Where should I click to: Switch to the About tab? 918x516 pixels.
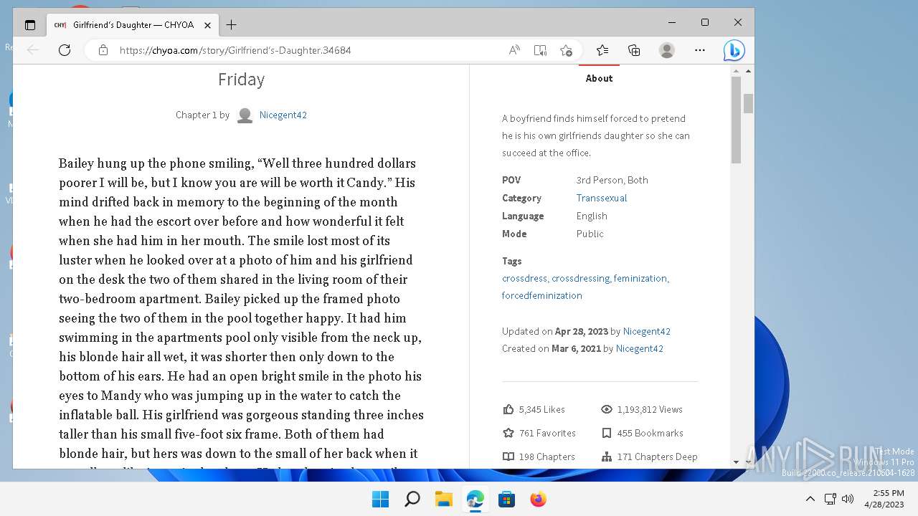click(x=599, y=78)
